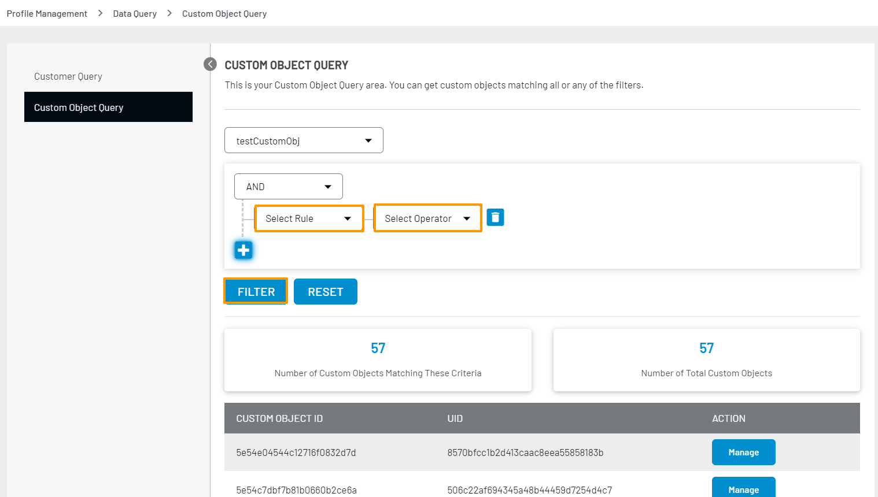This screenshot has height=497, width=878.
Task: Go to Profile Management breadcrumb
Action: [x=47, y=13]
